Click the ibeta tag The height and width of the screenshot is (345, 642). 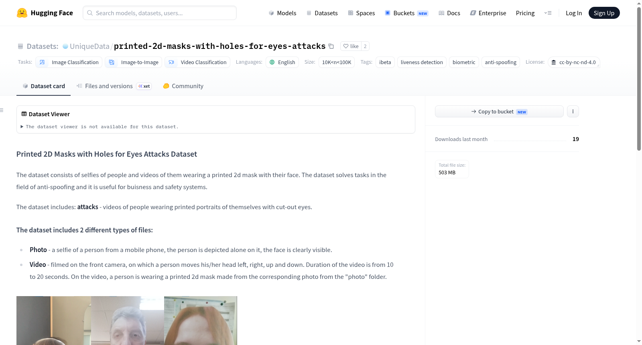[385, 62]
